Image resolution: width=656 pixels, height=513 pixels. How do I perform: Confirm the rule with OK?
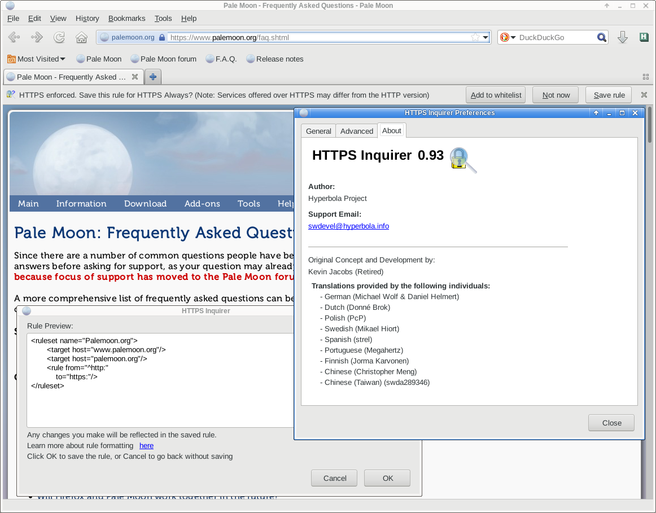click(387, 478)
